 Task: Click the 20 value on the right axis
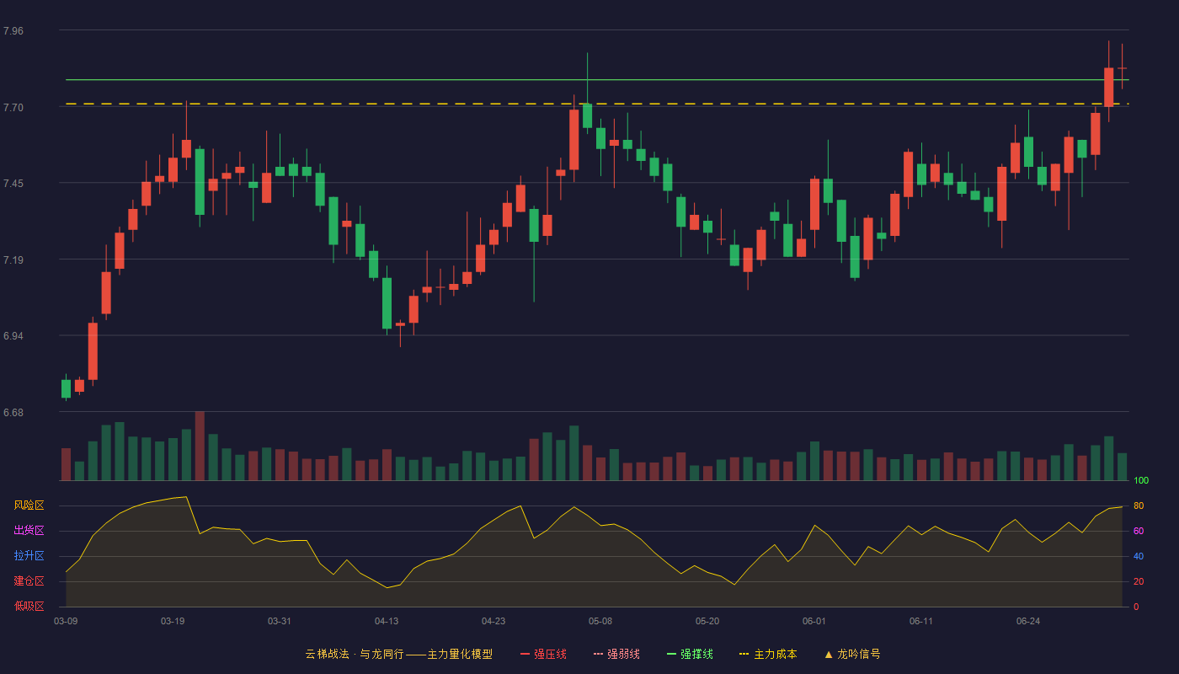1139,581
